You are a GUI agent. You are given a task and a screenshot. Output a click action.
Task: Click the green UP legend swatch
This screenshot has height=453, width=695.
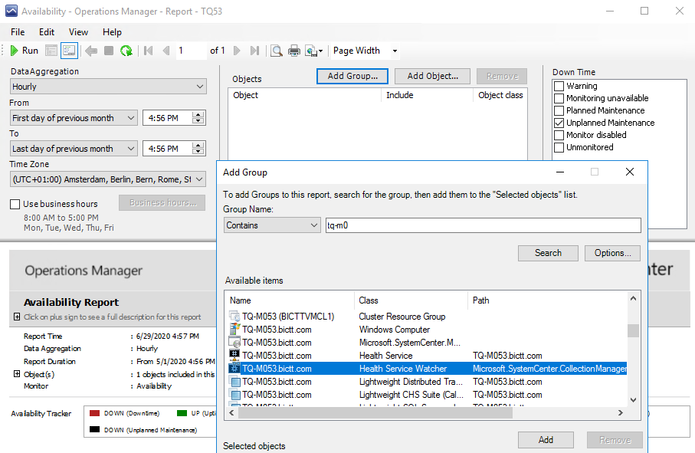coord(182,413)
